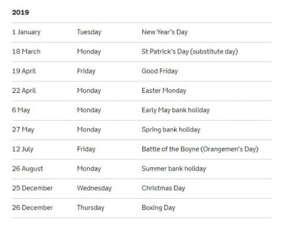Viewport: 294px width, 225px height.
Task: Click St Patrick's Day (substitute day) text
Action: coord(190,51)
